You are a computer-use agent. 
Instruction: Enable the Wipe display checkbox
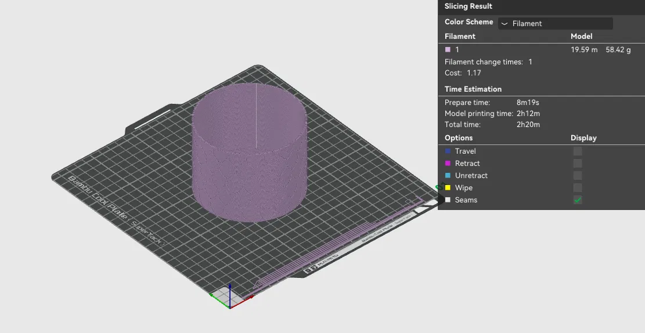click(x=578, y=188)
